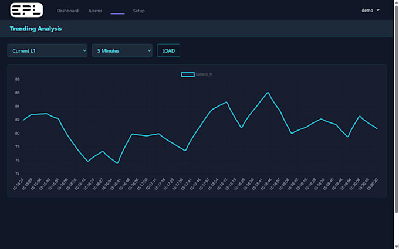Open the Current L1 parameter dropdown

pos(48,50)
